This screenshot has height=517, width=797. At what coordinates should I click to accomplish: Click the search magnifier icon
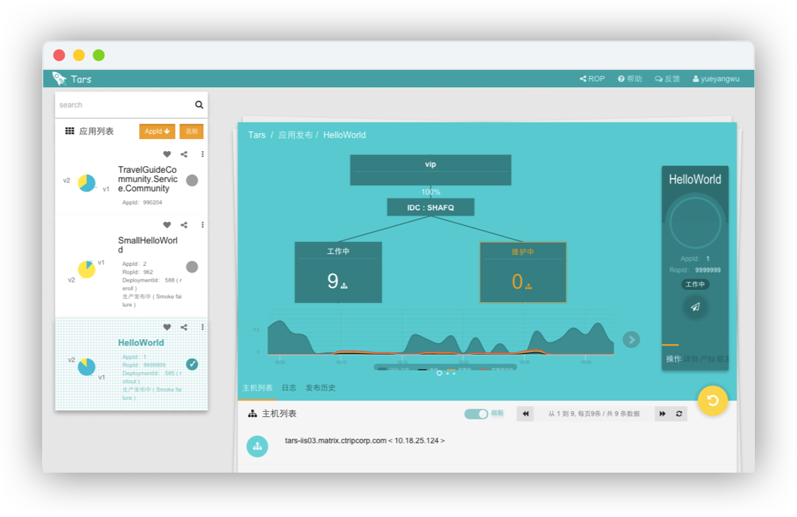coord(199,105)
